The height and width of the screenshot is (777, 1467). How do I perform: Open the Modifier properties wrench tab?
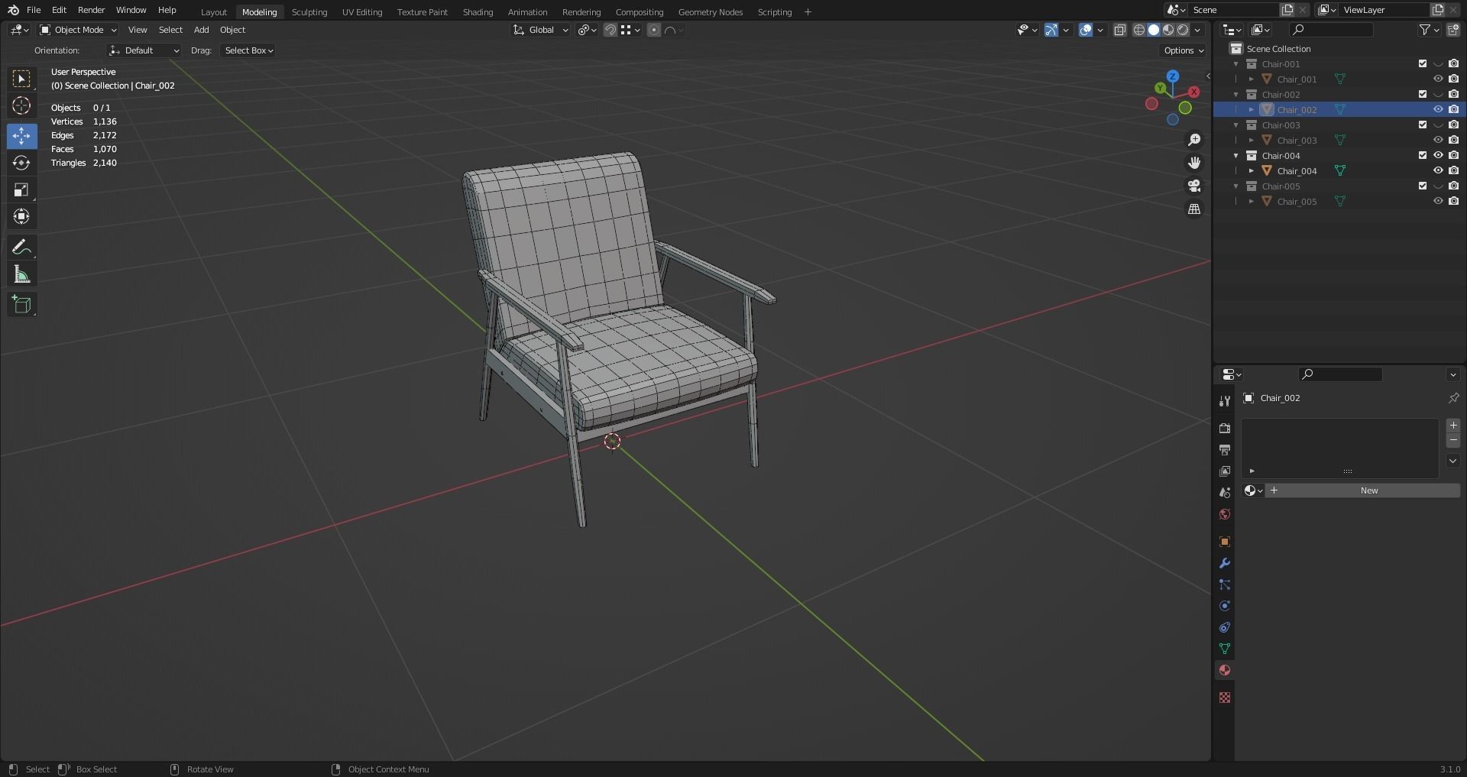pos(1225,563)
